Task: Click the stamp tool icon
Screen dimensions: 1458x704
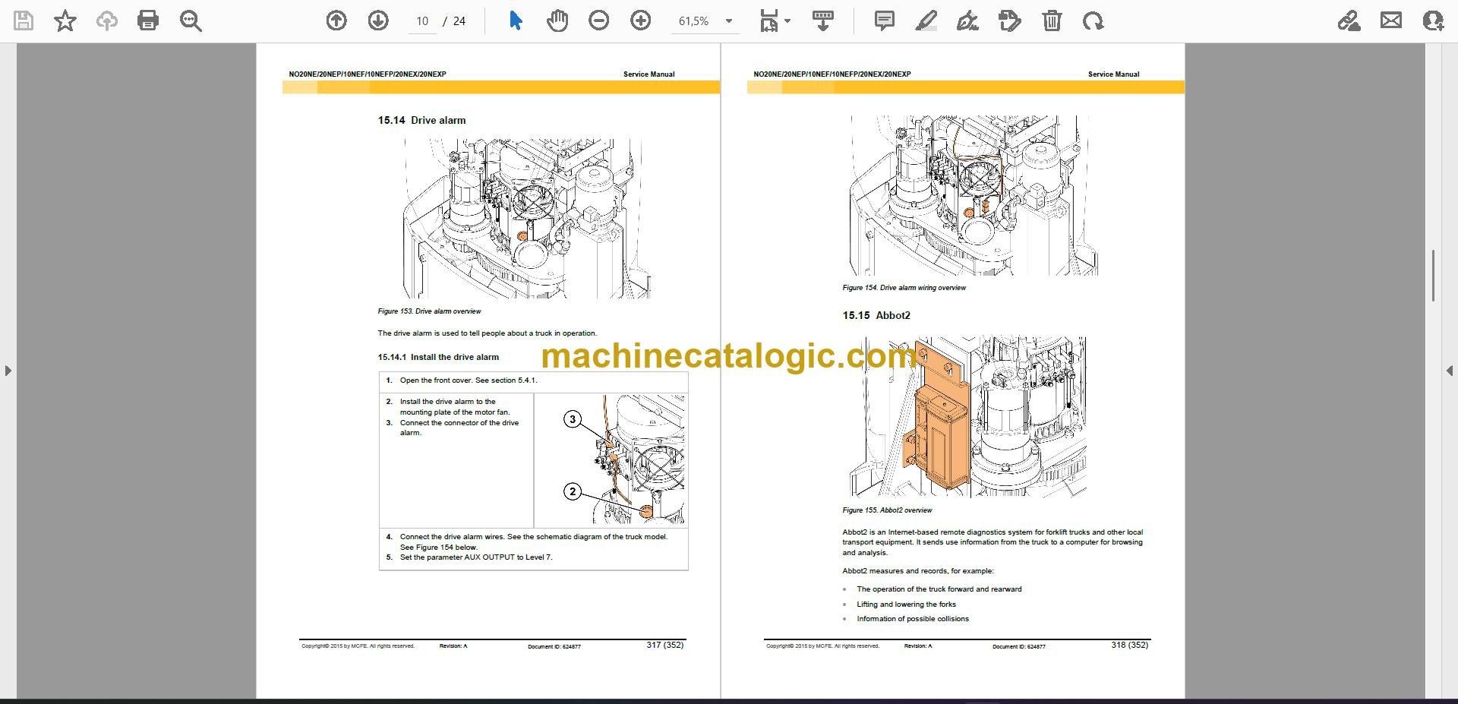Action: point(1010,21)
